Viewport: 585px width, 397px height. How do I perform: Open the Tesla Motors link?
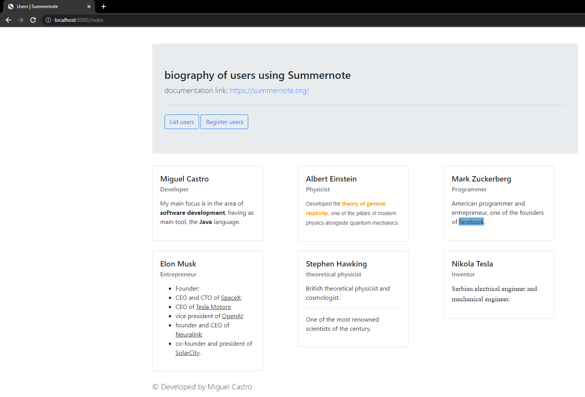click(213, 307)
